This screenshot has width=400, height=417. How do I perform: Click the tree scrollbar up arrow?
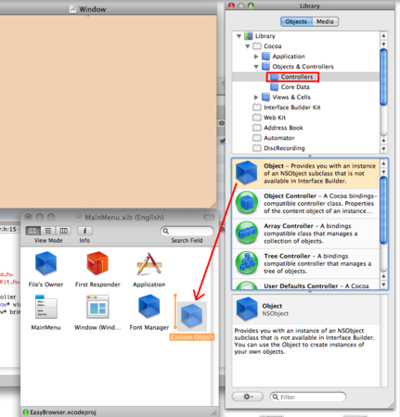click(x=383, y=36)
